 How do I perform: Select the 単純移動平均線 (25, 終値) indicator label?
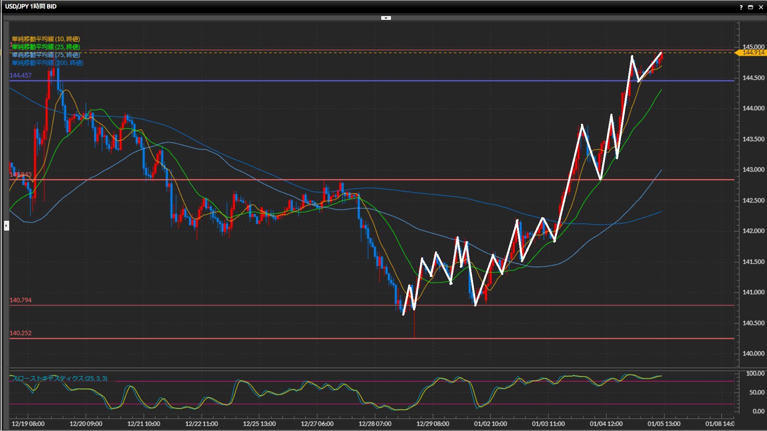click(46, 47)
